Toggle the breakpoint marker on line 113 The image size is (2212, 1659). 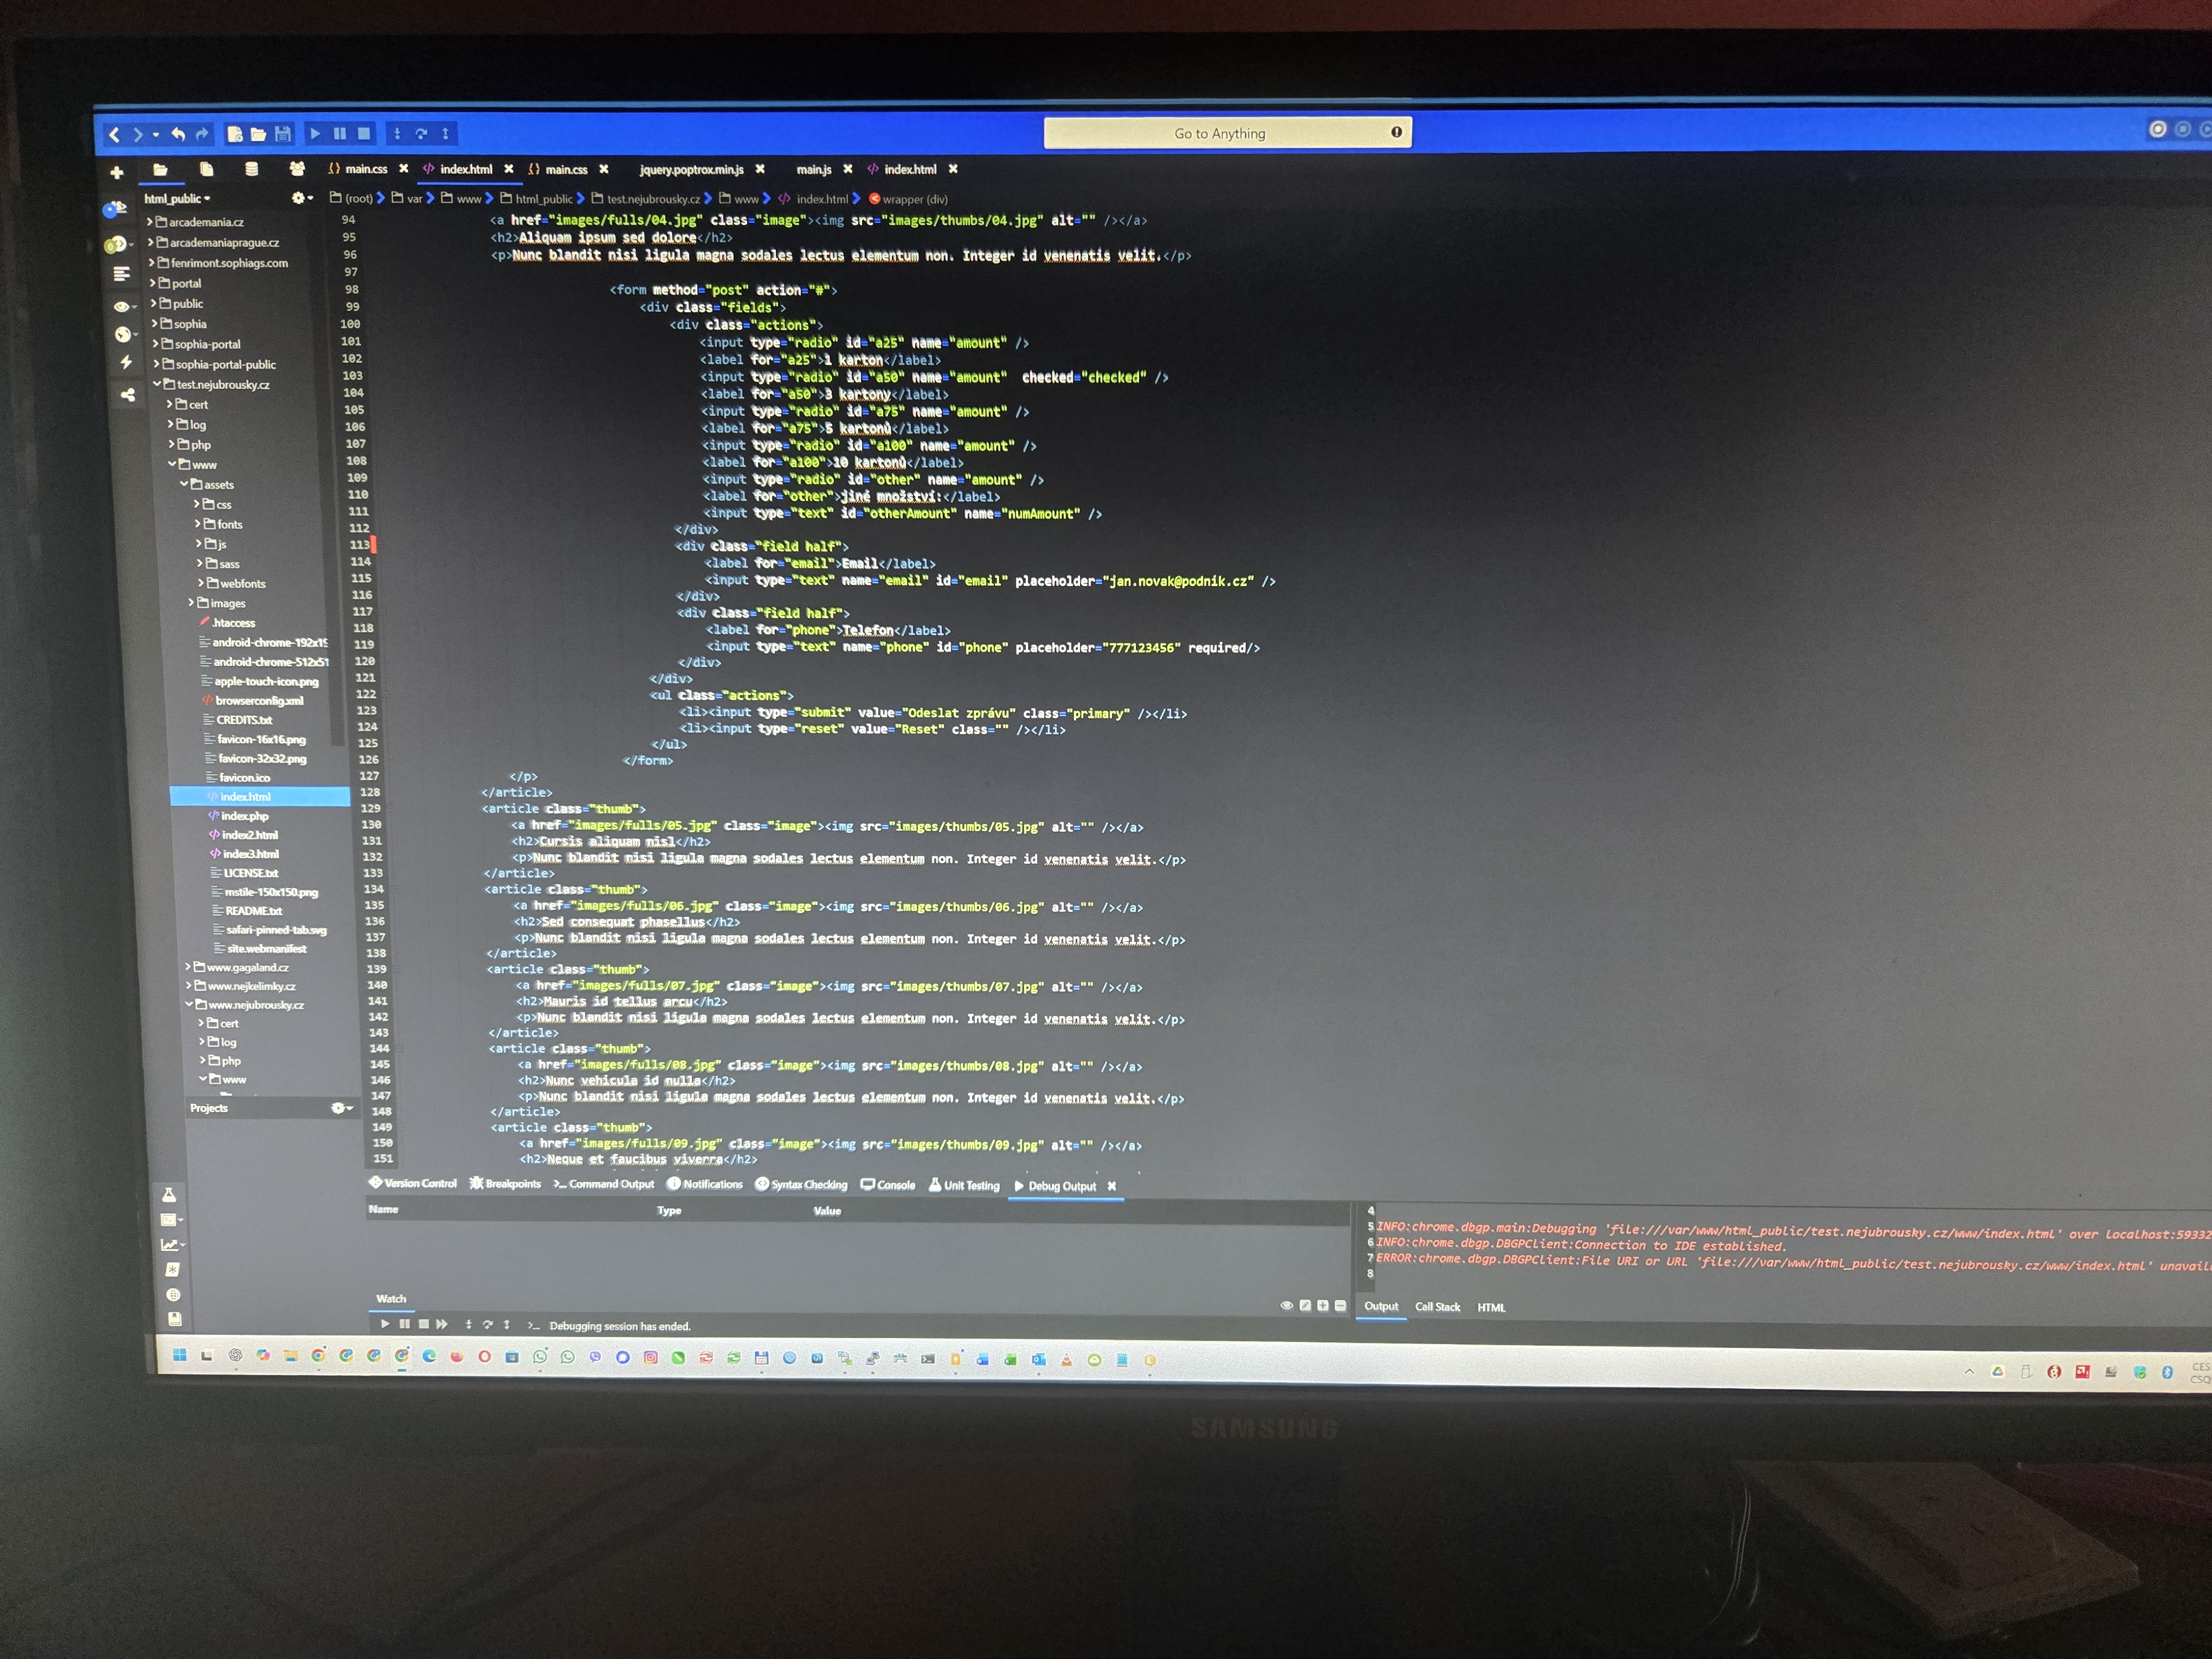tap(374, 545)
